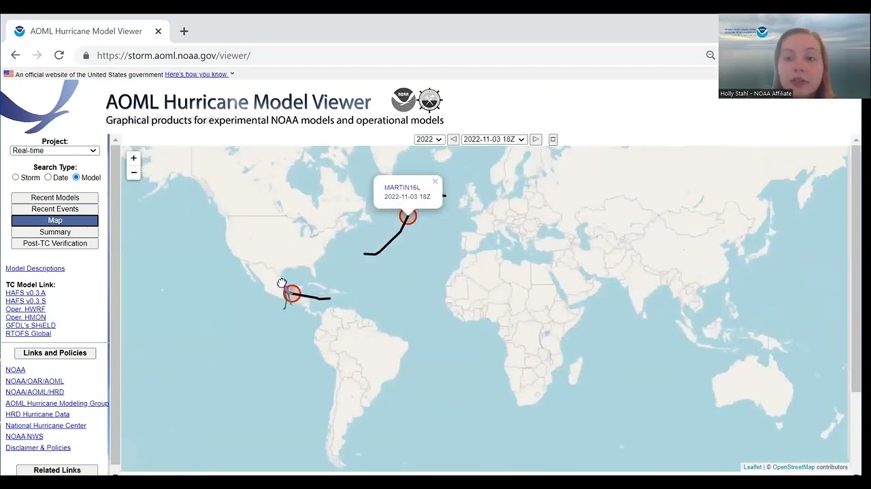Click Holly Stahl's webcam thumbnail
This screenshot has height=489, width=871.
pyautogui.click(x=794, y=56)
